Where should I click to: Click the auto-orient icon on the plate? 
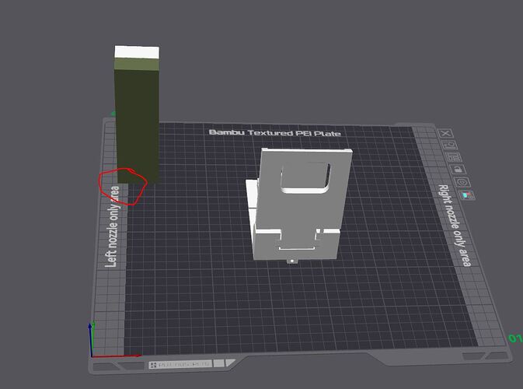pyautogui.click(x=450, y=145)
